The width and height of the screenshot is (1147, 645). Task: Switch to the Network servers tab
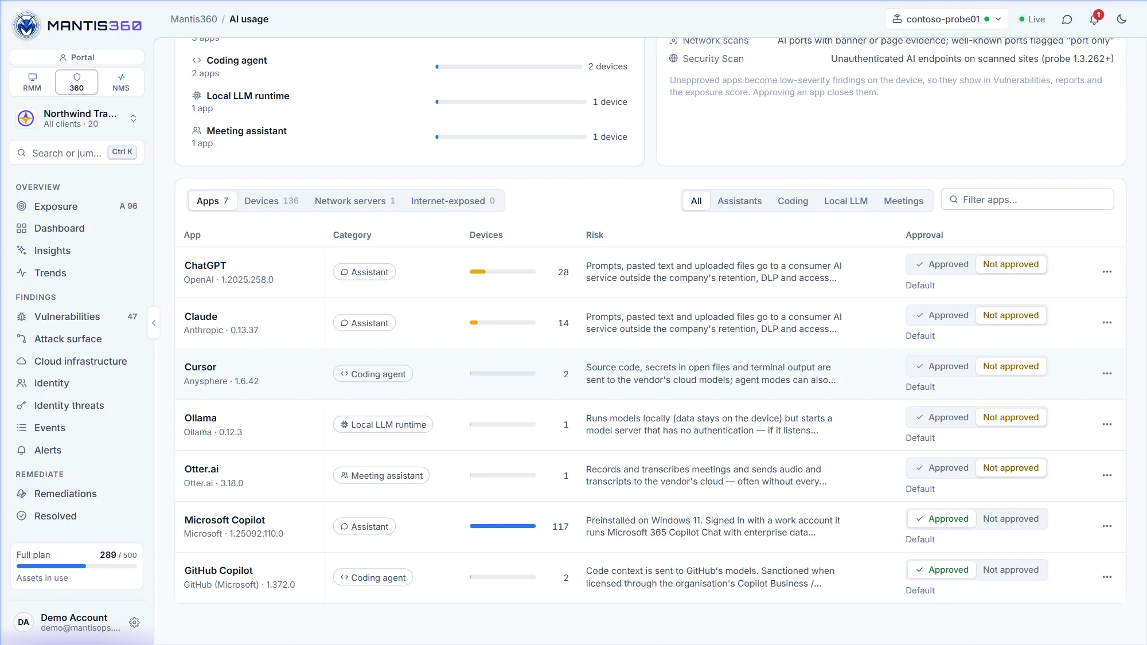(354, 201)
